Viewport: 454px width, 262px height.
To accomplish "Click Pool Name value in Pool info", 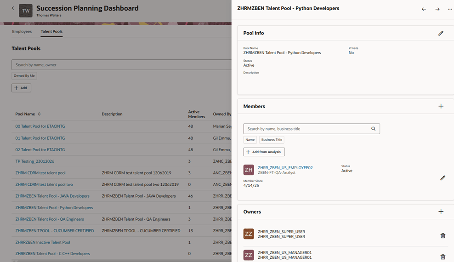I will click(282, 53).
